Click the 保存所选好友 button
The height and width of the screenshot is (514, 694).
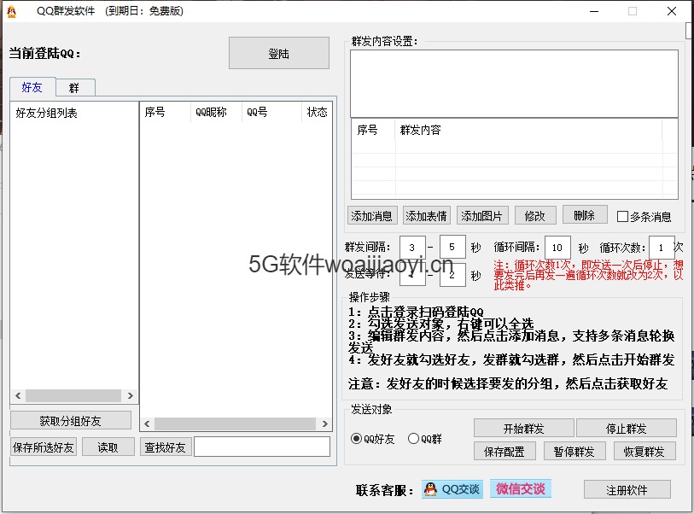(x=43, y=447)
